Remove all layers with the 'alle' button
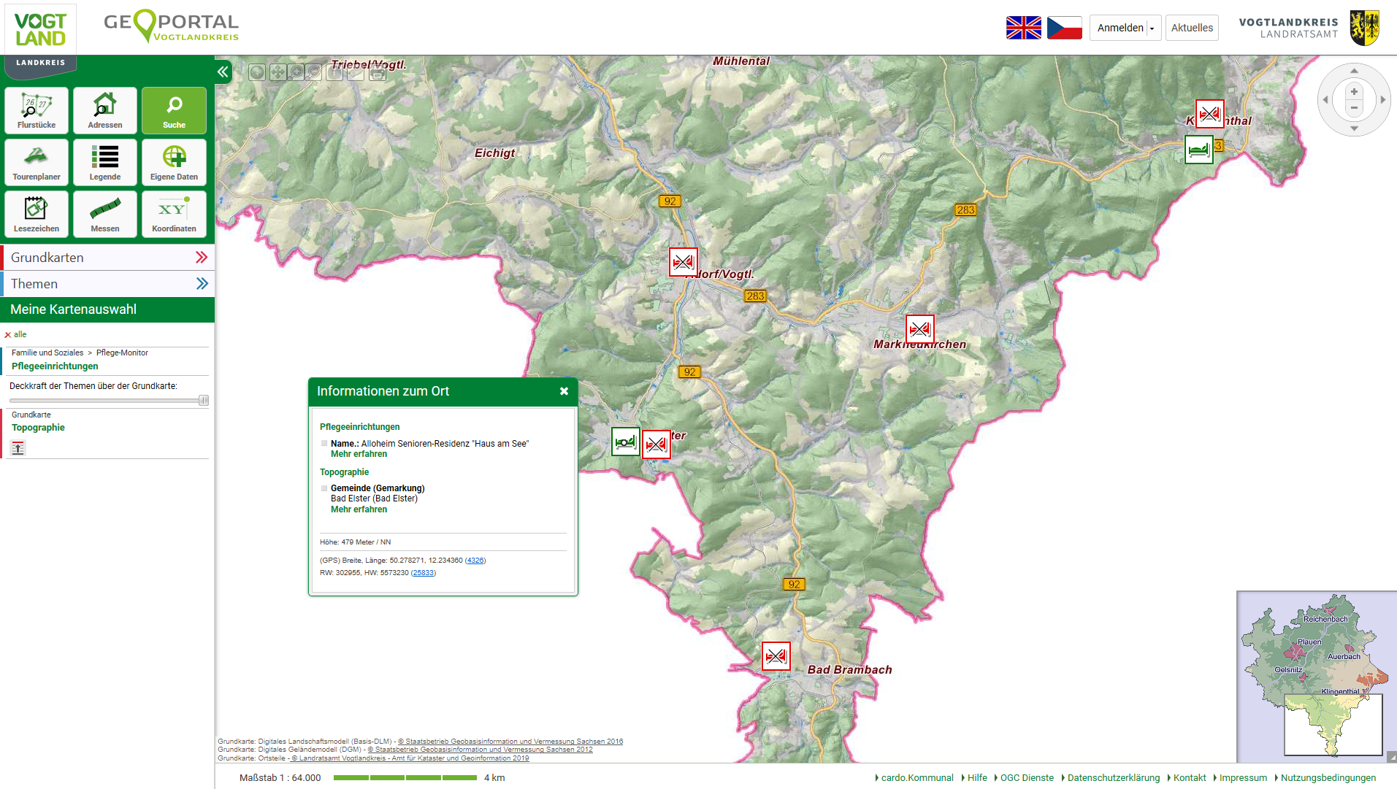This screenshot has width=1397, height=789. 15,334
